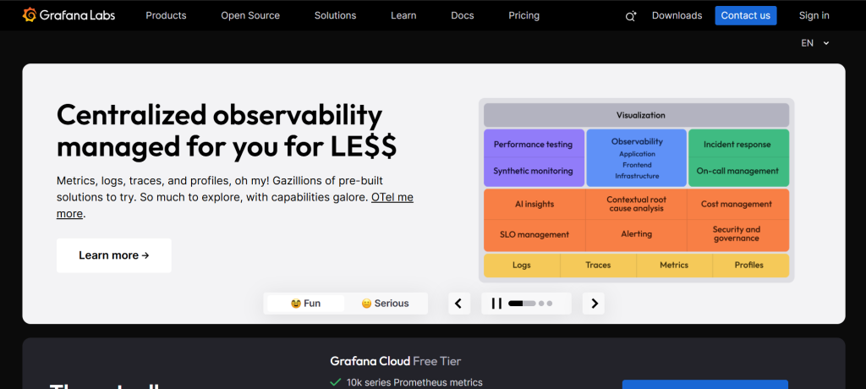The width and height of the screenshot is (866, 389).
Task: Click the Profiles block
Action: point(751,266)
